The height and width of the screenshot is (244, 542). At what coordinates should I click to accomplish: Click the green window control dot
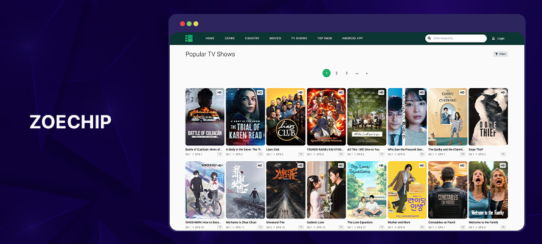point(189,24)
